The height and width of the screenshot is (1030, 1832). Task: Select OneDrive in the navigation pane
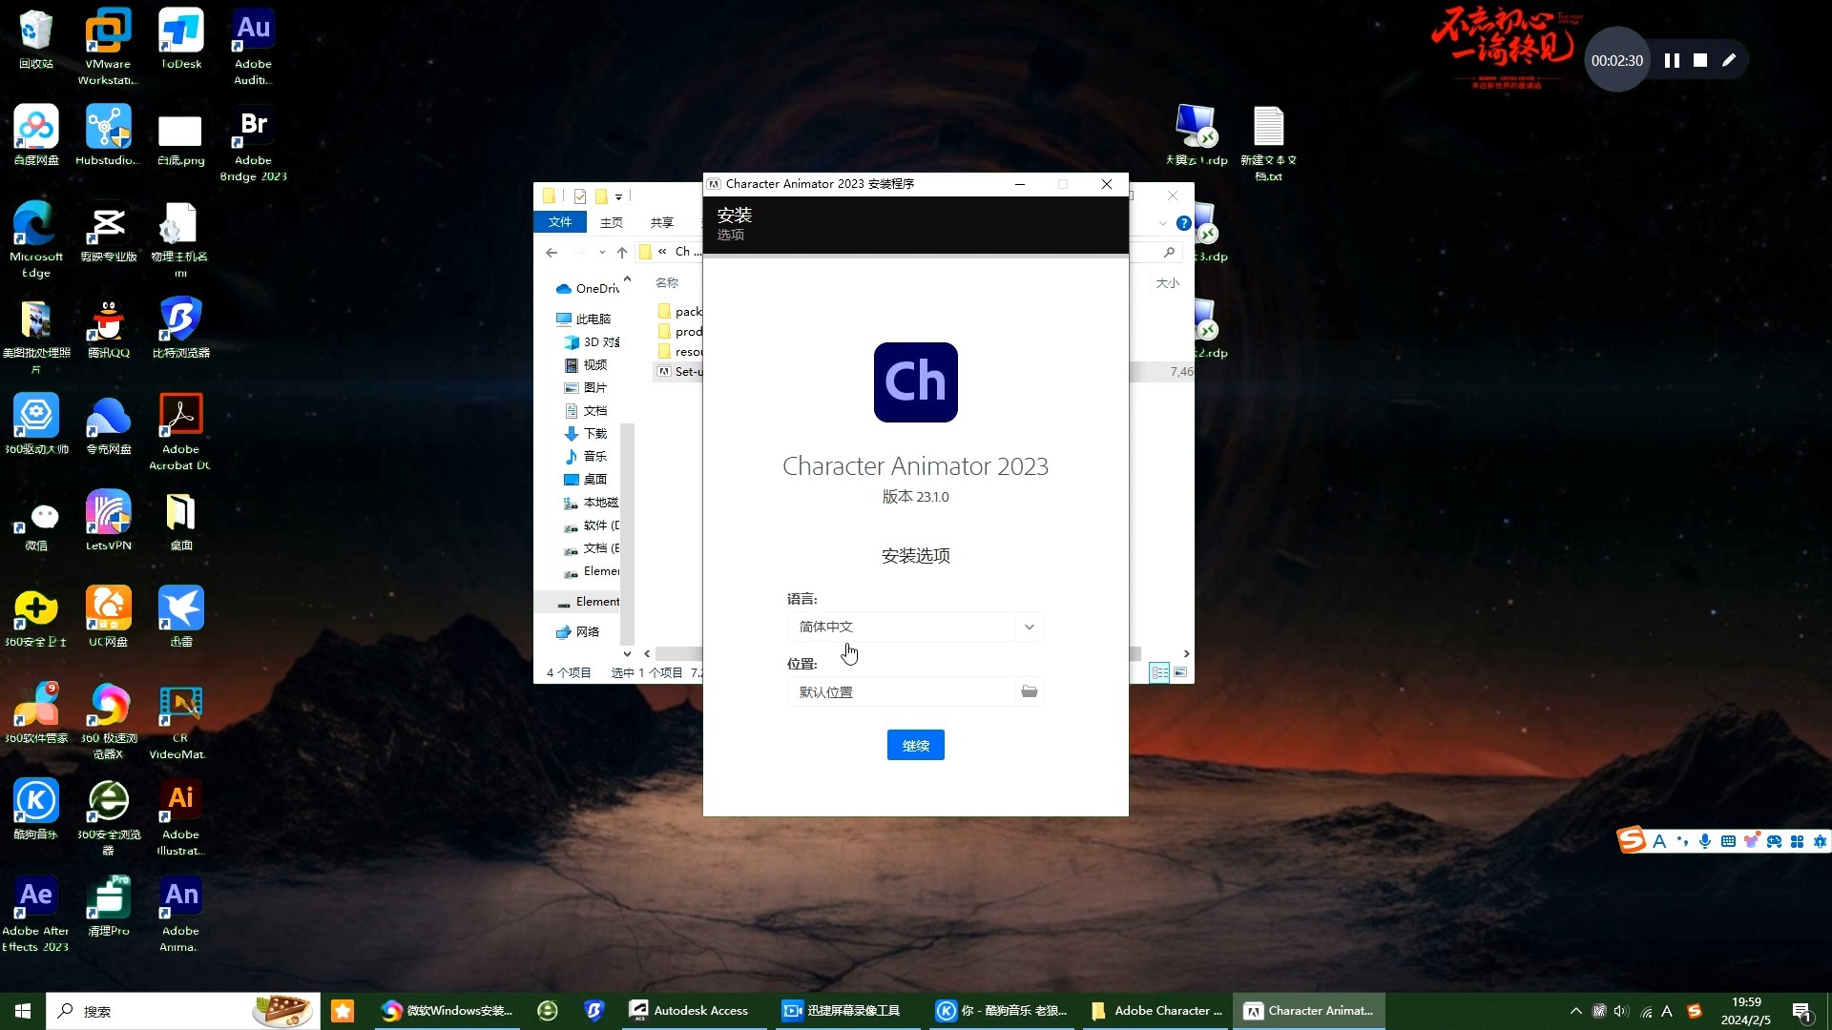(x=588, y=288)
